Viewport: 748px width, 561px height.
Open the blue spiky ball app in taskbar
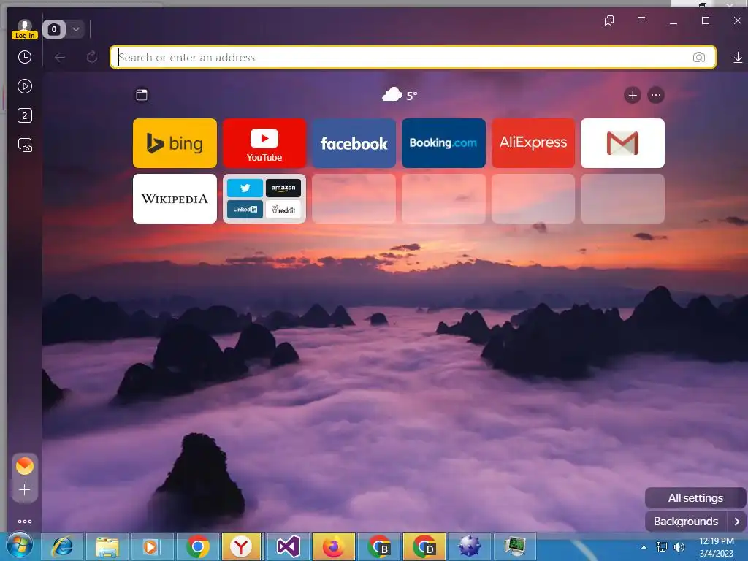[470, 546]
